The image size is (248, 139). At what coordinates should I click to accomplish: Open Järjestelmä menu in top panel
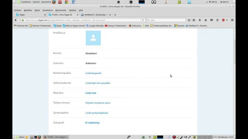46,2
